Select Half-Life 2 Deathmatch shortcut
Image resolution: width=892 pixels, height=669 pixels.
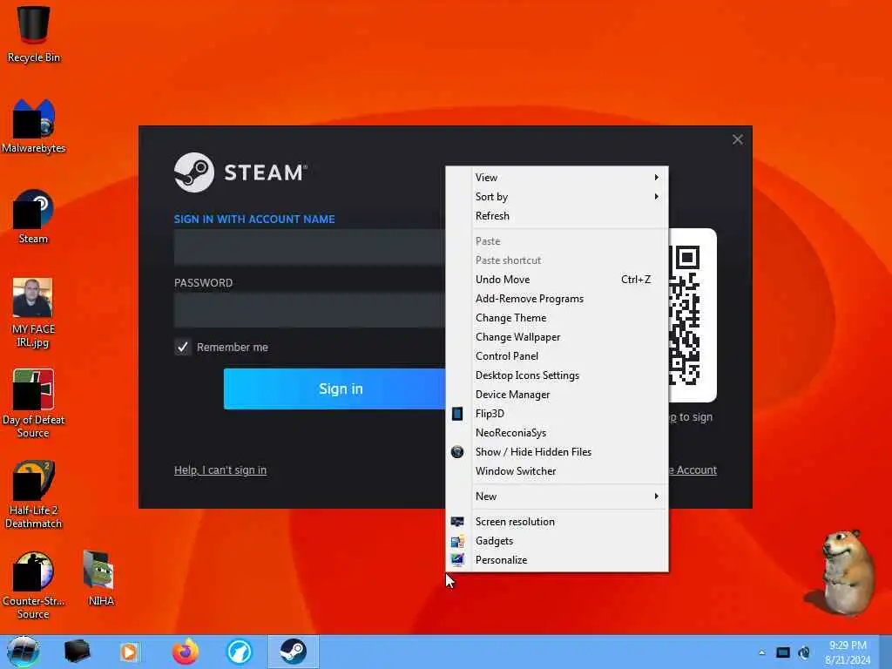pyautogui.click(x=34, y=494)
